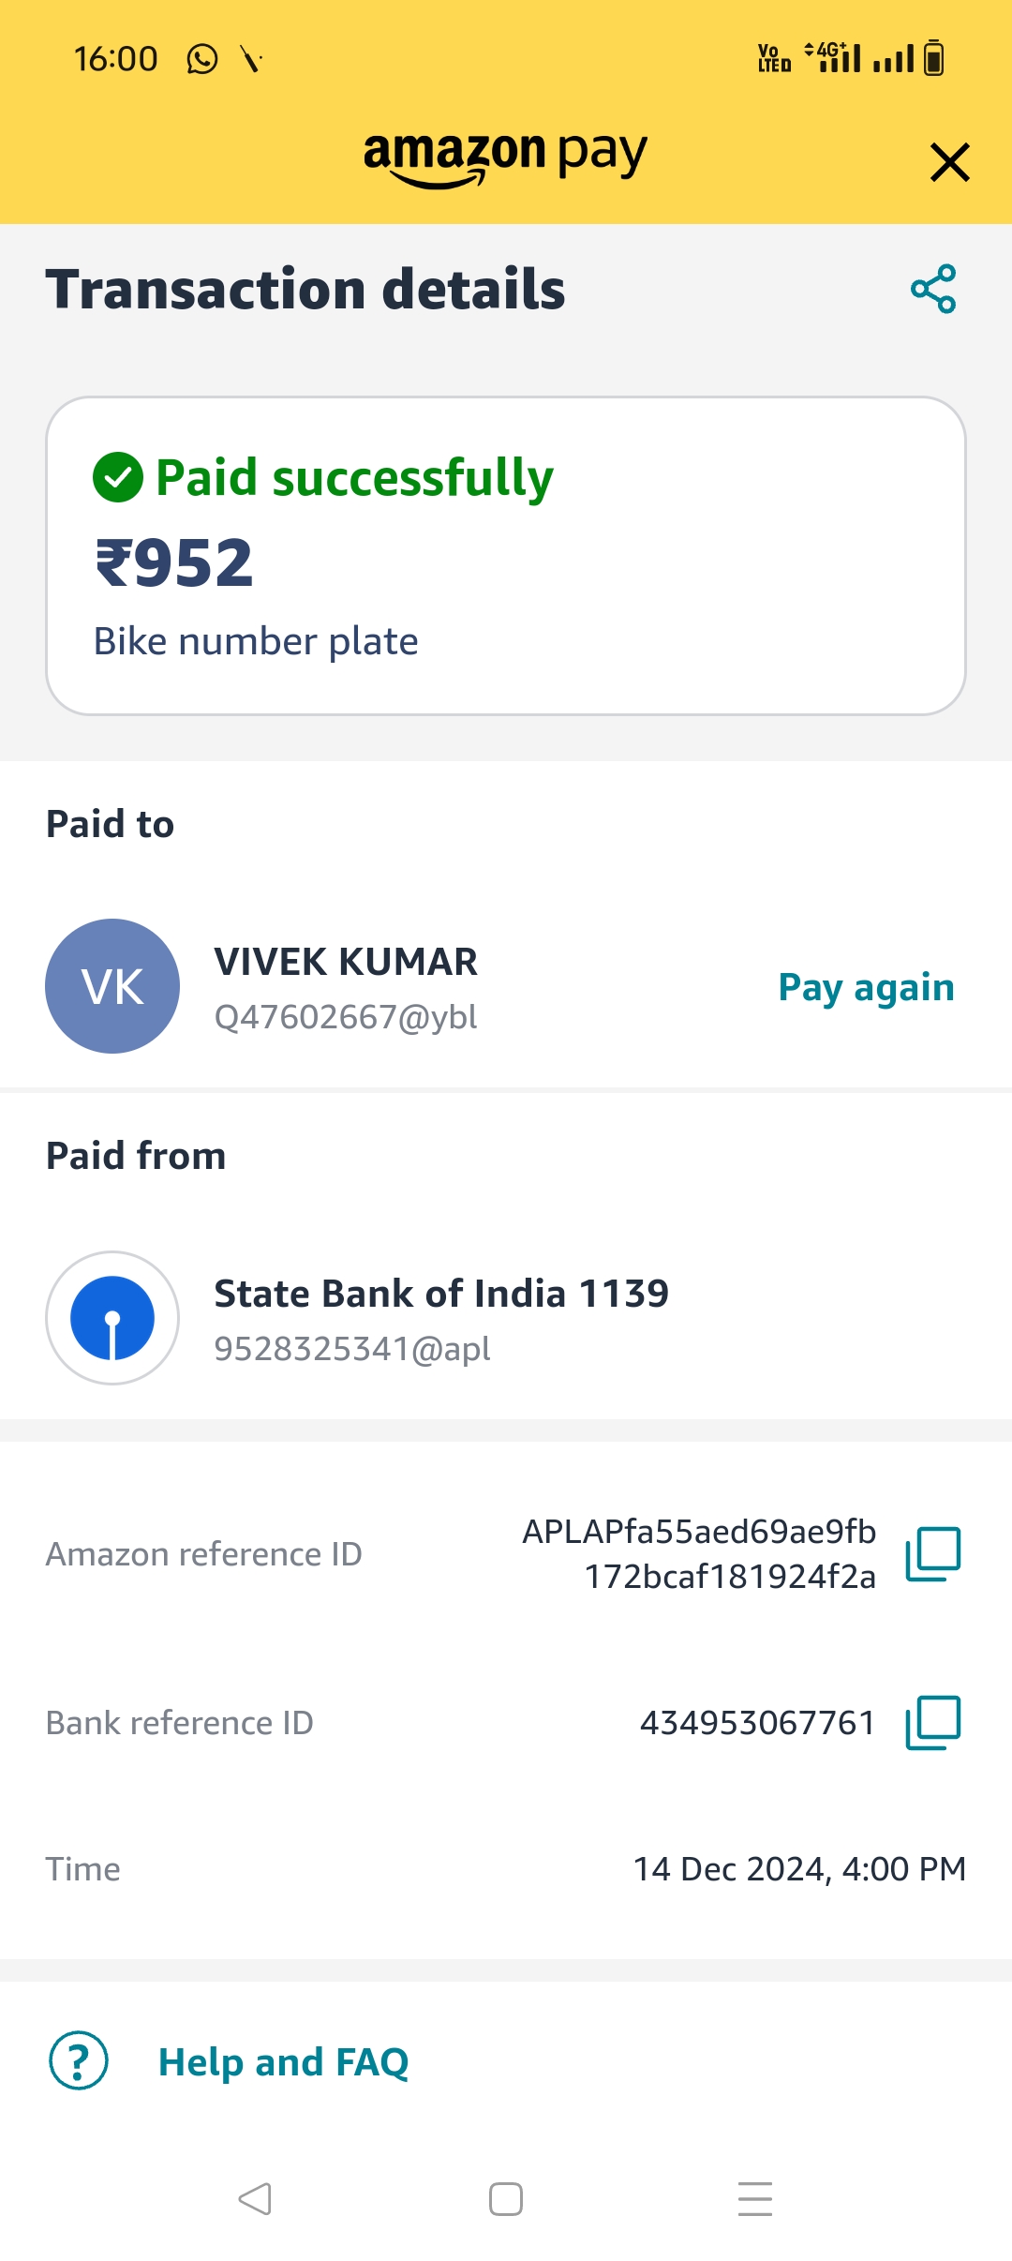Tap the State Bank of India 1139 account
Viewport: 1012px width, 2261px height.
[x=441, y=1294]
